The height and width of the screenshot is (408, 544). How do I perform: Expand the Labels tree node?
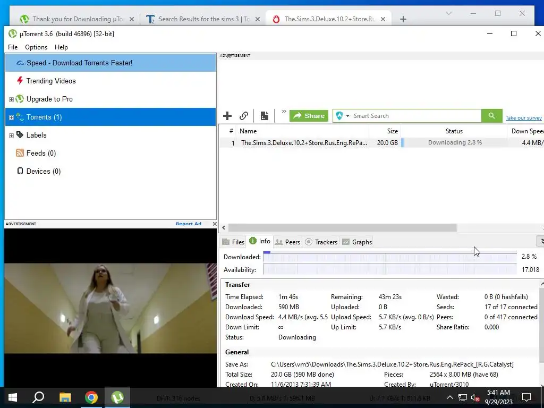pos(11,135)
